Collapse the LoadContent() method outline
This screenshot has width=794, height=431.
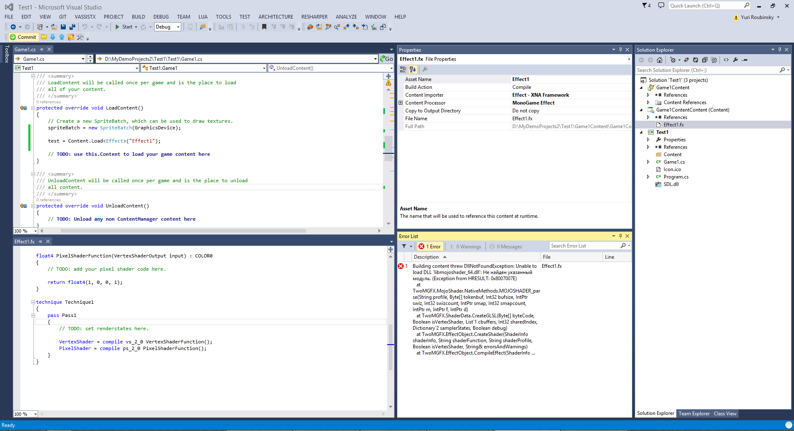[x=33, y=108]
